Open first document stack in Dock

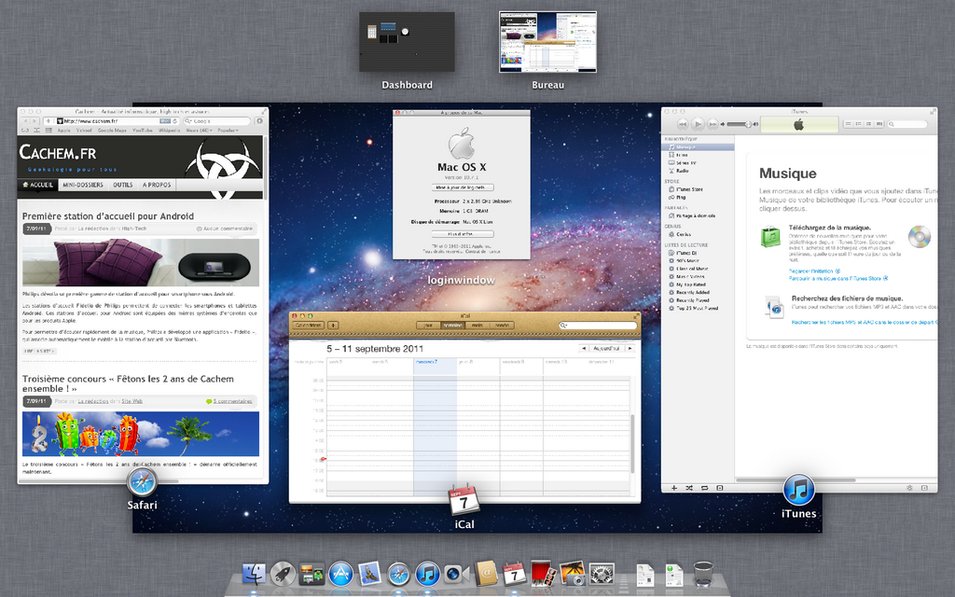(645, 575)
